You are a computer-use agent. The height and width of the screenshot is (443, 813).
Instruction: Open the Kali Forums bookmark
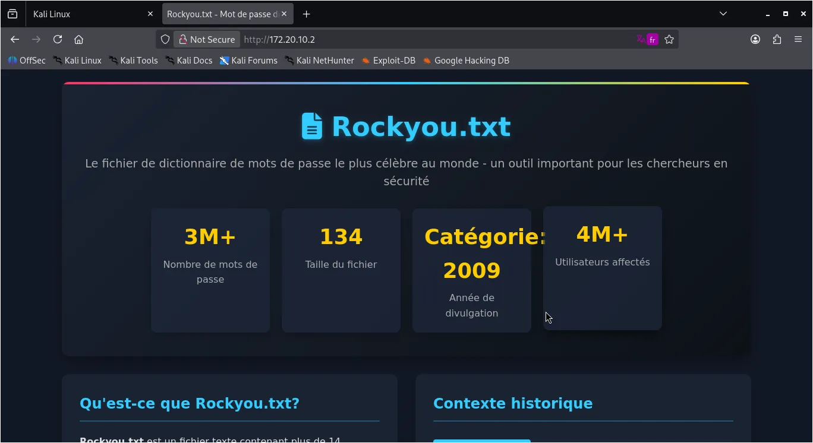pyautogui.click(x=248, y=60)
